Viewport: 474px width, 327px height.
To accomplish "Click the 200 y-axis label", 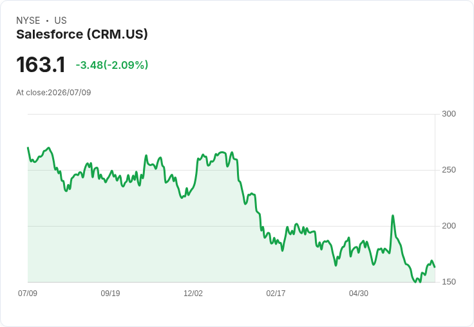I will [449, 226].
